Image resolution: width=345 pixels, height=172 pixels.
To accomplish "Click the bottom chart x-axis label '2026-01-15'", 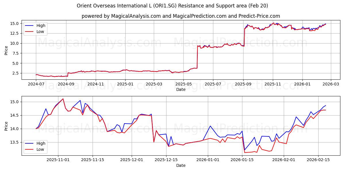I will [x=242, y=161].
